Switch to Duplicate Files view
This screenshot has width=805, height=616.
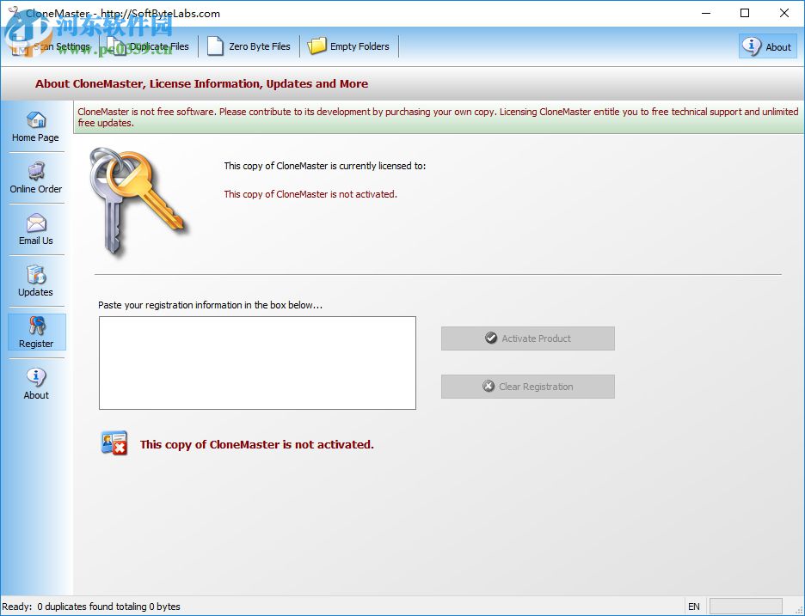(x=149, y=46)
